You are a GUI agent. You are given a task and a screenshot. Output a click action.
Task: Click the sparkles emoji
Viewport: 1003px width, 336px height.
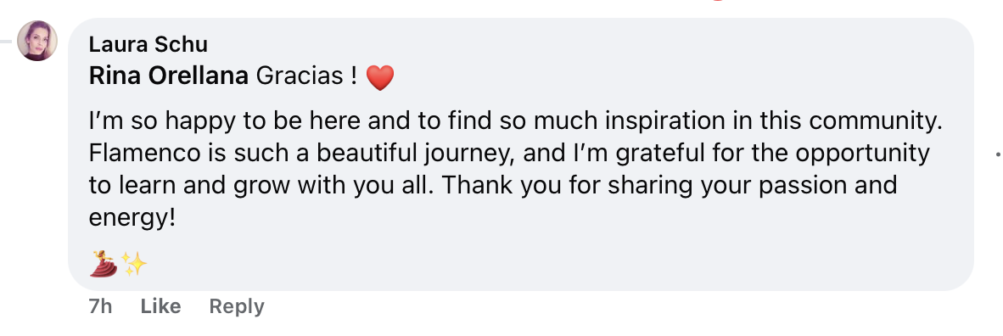tap(134, 263)
